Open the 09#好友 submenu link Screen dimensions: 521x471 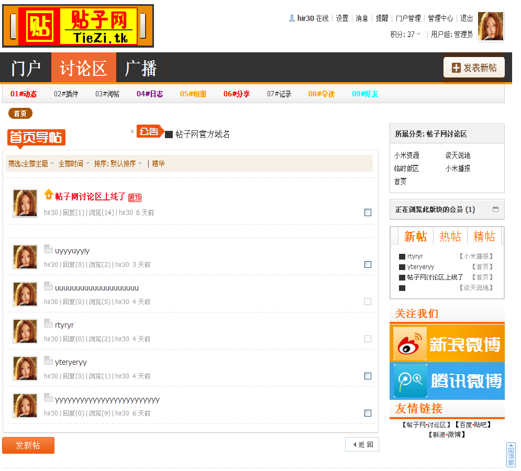[365, 94]
